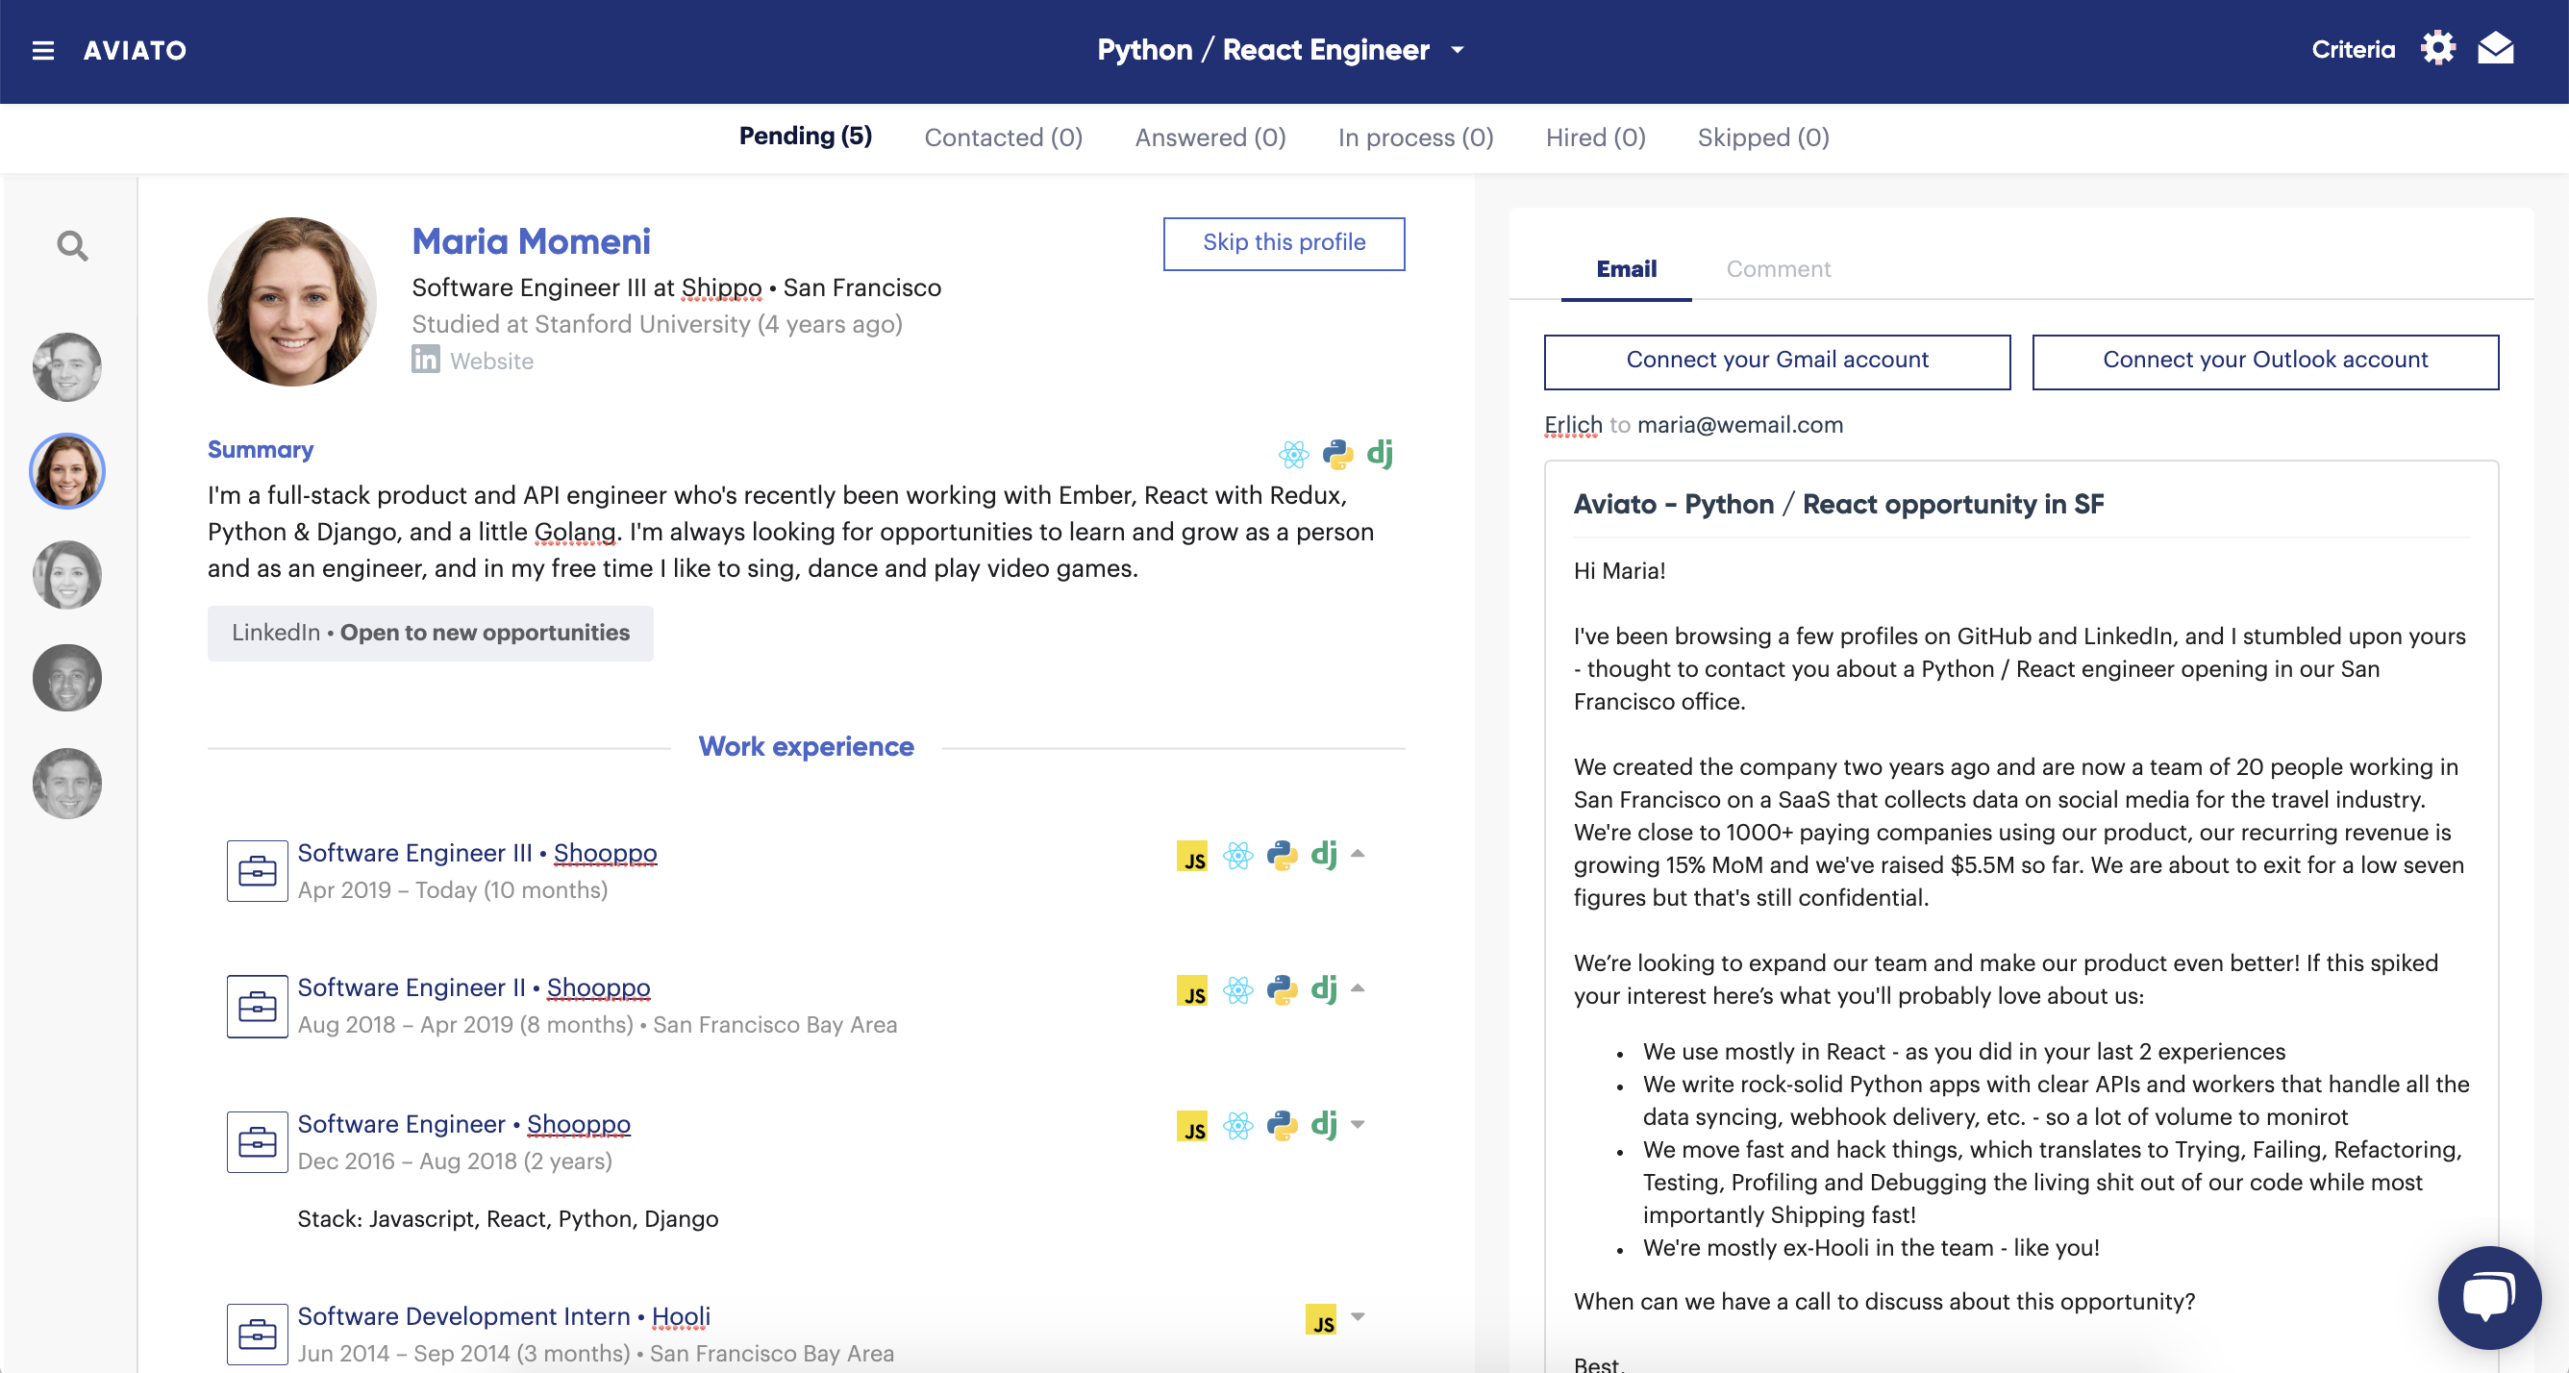The height and width of the screenshot is (1373, 2569).
Task: Click the sidebar search magnifier icon
Action: click(x=72, y=245)
